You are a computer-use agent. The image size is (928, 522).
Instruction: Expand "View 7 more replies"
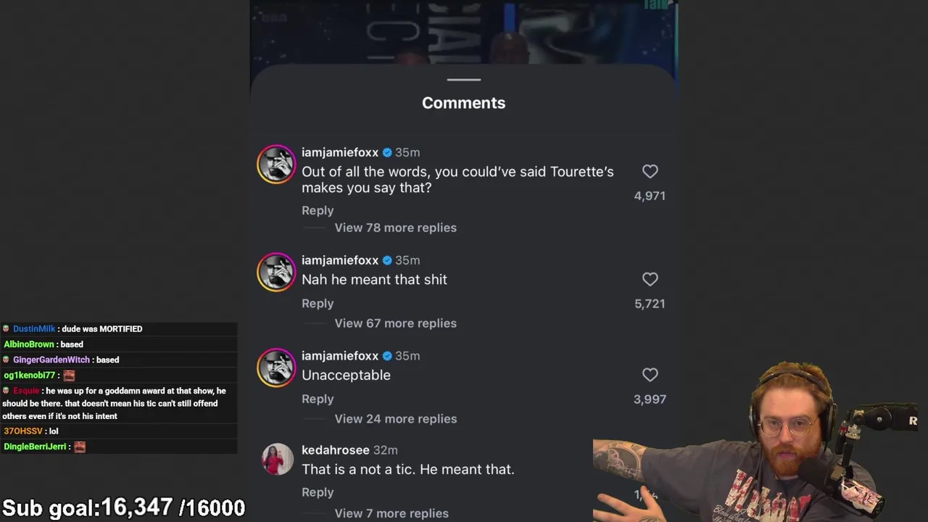click(391, 513)
